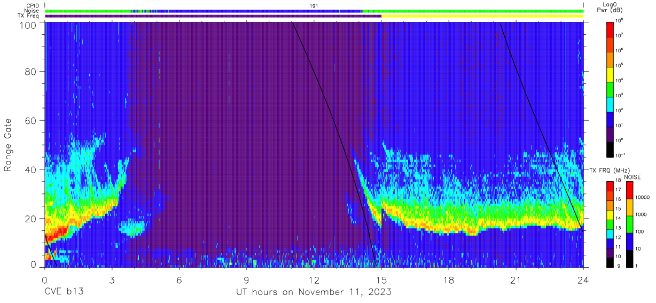
Task: Pick the red top segment of the NOISE colorbar
Action: [x=629, y=190]
